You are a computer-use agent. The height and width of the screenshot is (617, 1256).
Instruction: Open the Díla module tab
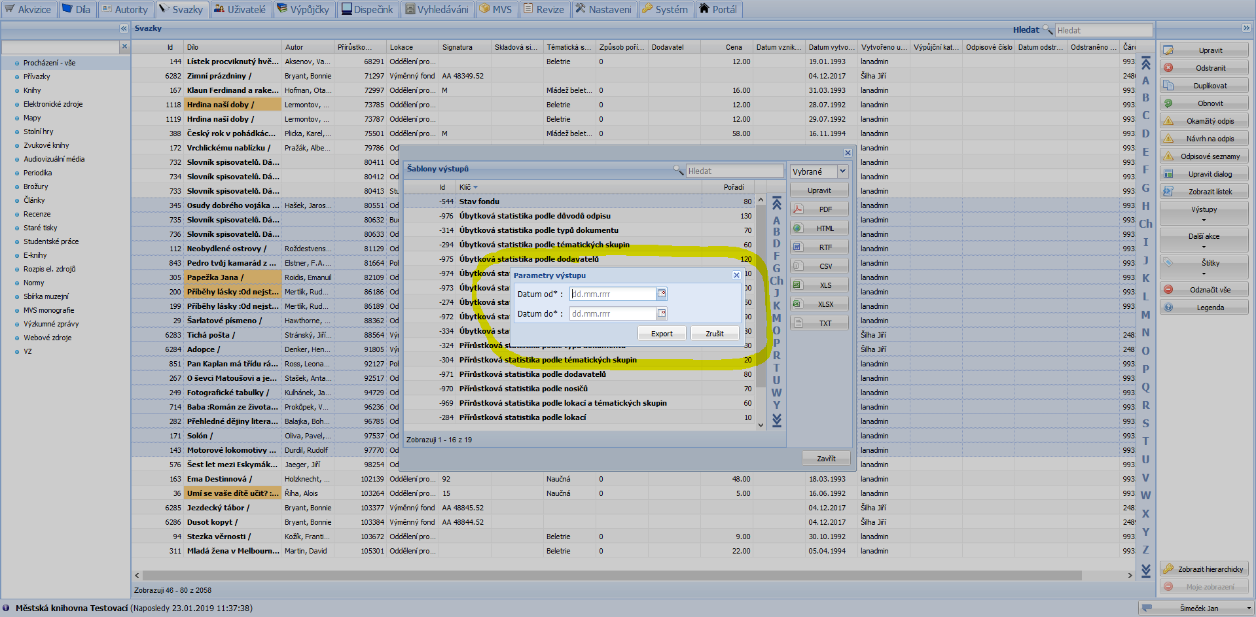tap(77, 9)
